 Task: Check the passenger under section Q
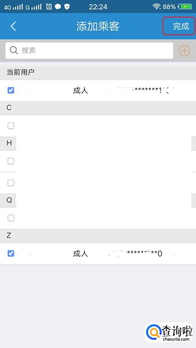[x=11, y=218]
